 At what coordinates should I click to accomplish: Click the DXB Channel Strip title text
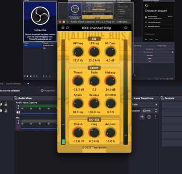point(96,28)
